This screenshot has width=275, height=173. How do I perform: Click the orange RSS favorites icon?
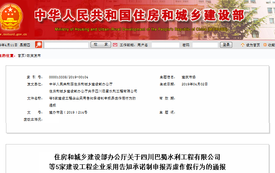265,45
